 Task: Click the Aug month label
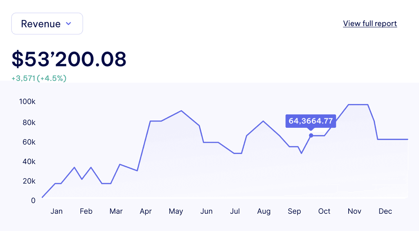[x=264, y=211]
